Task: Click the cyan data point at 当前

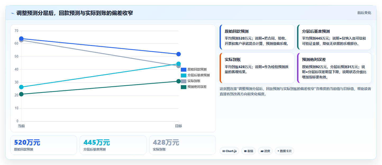Action: (x=21, y=87)
